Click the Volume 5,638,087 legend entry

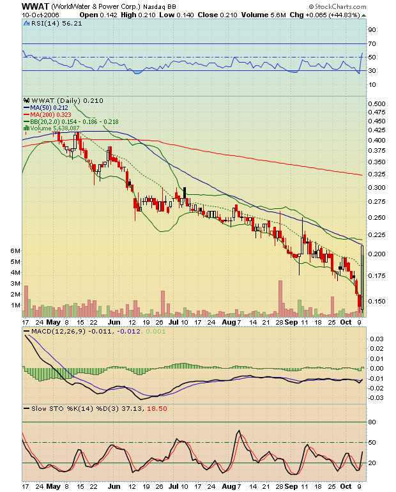click(x=52, y=128)
